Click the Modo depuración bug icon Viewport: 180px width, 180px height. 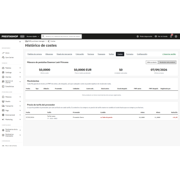tap(138, 36)
